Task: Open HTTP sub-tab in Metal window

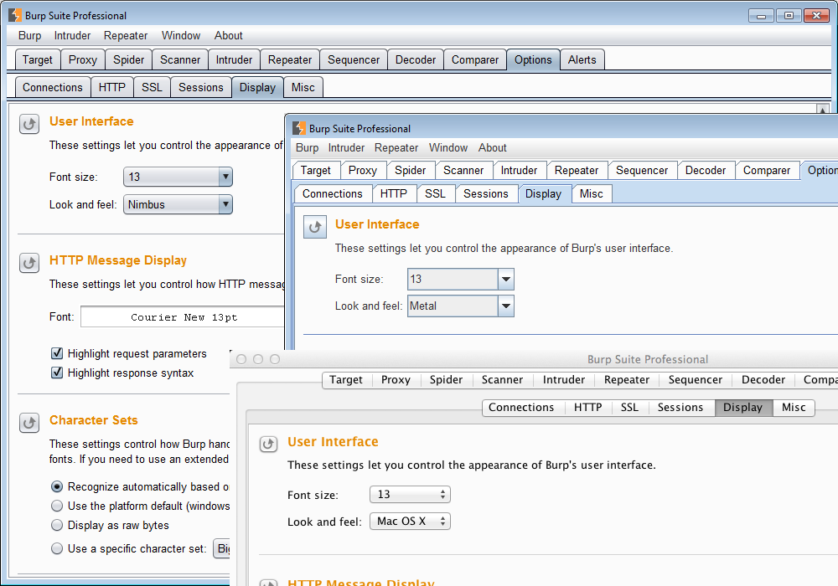Action: click(x=394, y=193)
